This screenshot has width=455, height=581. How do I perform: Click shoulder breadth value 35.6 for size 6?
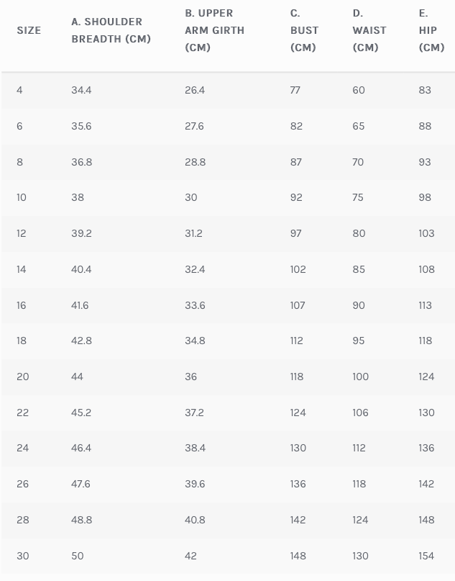coord(81,126)
